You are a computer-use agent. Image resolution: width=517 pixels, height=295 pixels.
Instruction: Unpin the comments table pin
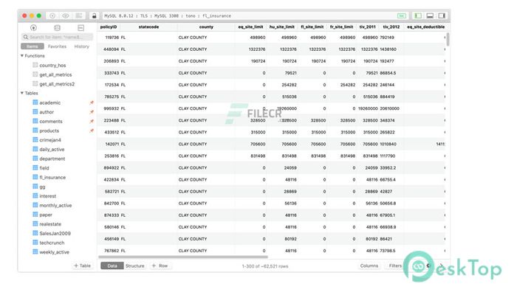pos(92,121)
